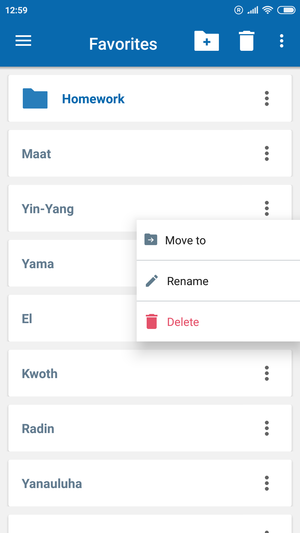Expand three-dot options for Yanauluha

pos(267,483)
